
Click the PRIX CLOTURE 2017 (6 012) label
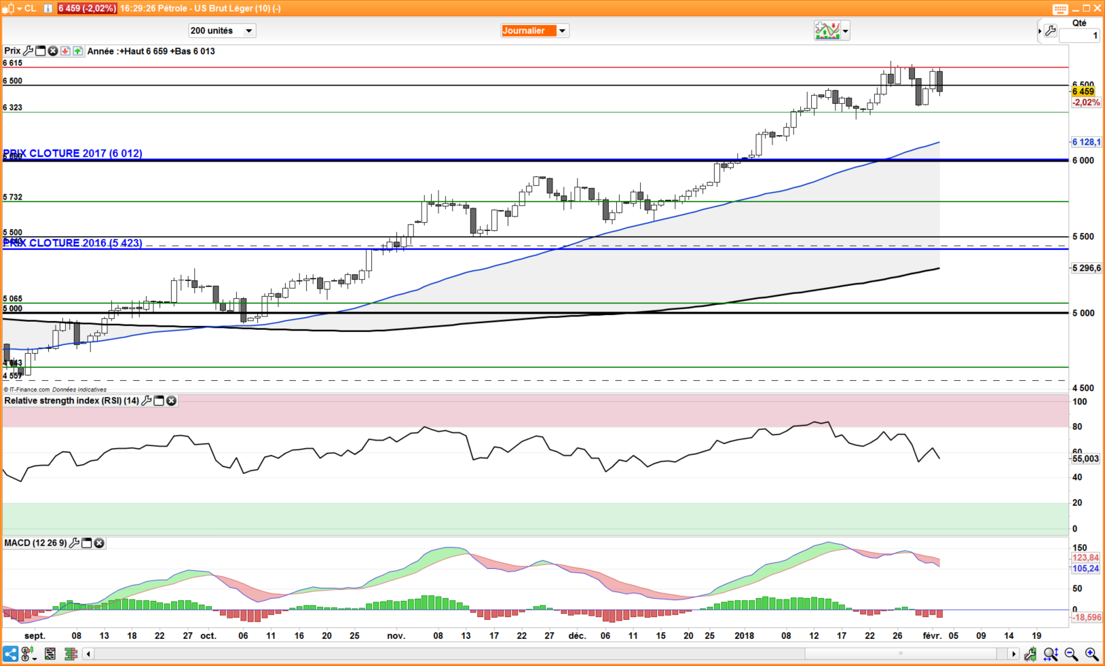[73, 153]
